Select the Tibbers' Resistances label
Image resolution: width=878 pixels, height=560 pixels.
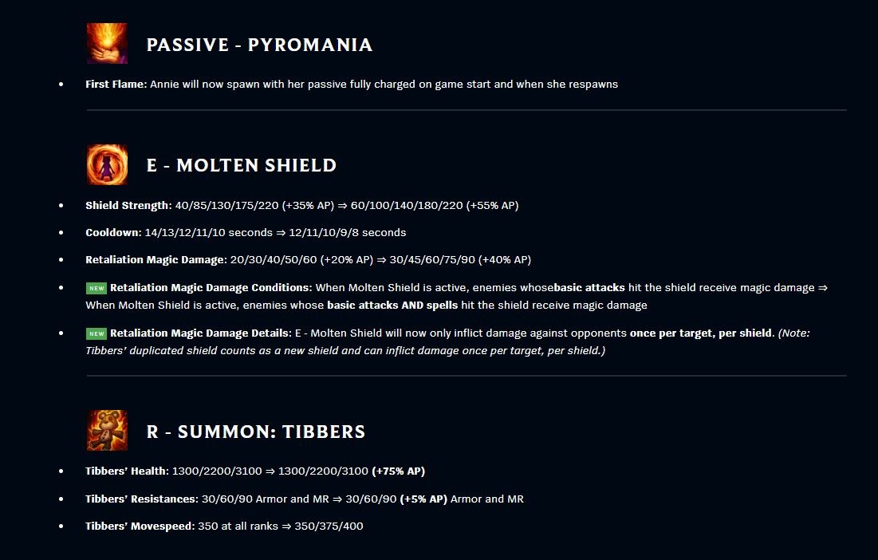coord(142,499)
